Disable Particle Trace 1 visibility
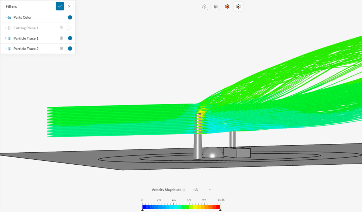 click(x=69, y=38)
